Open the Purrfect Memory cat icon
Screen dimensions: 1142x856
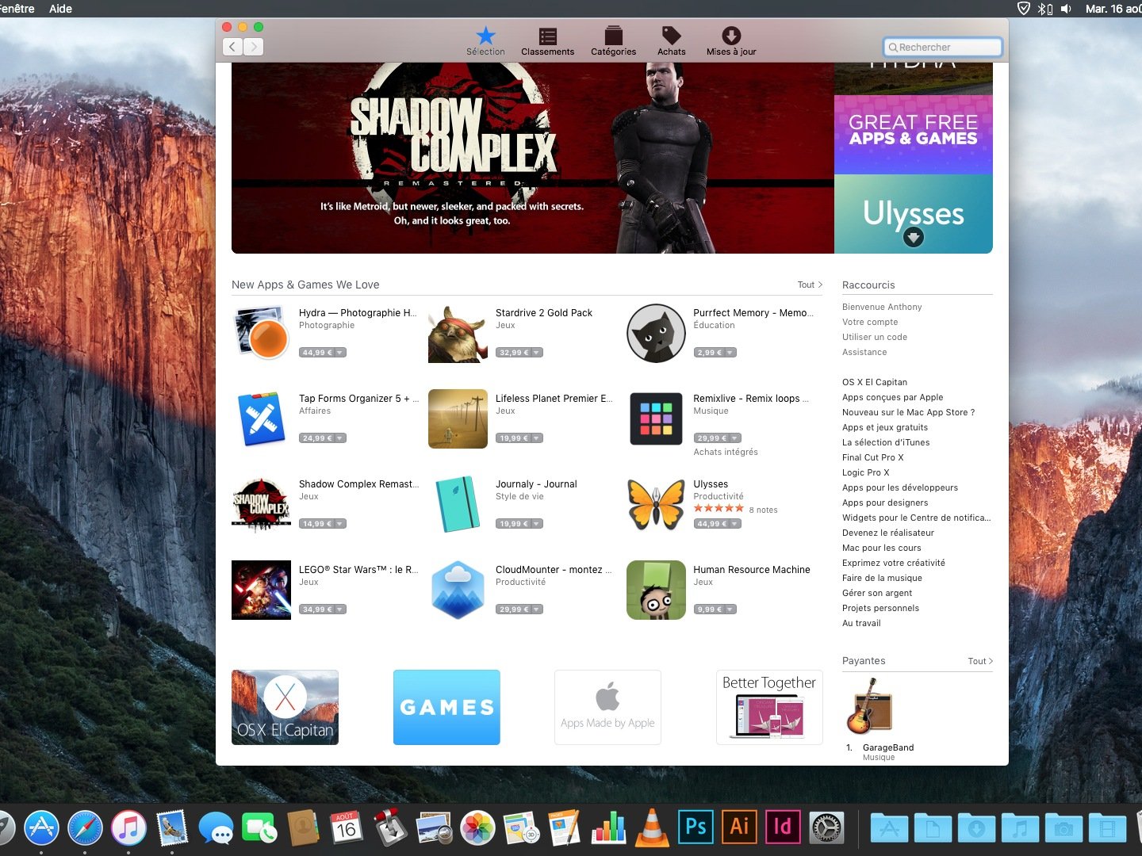pyautogui.click(x=656, y=334)
